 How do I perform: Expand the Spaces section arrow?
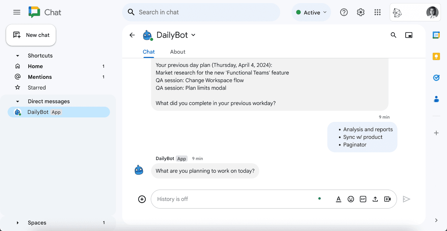[18, 223]
